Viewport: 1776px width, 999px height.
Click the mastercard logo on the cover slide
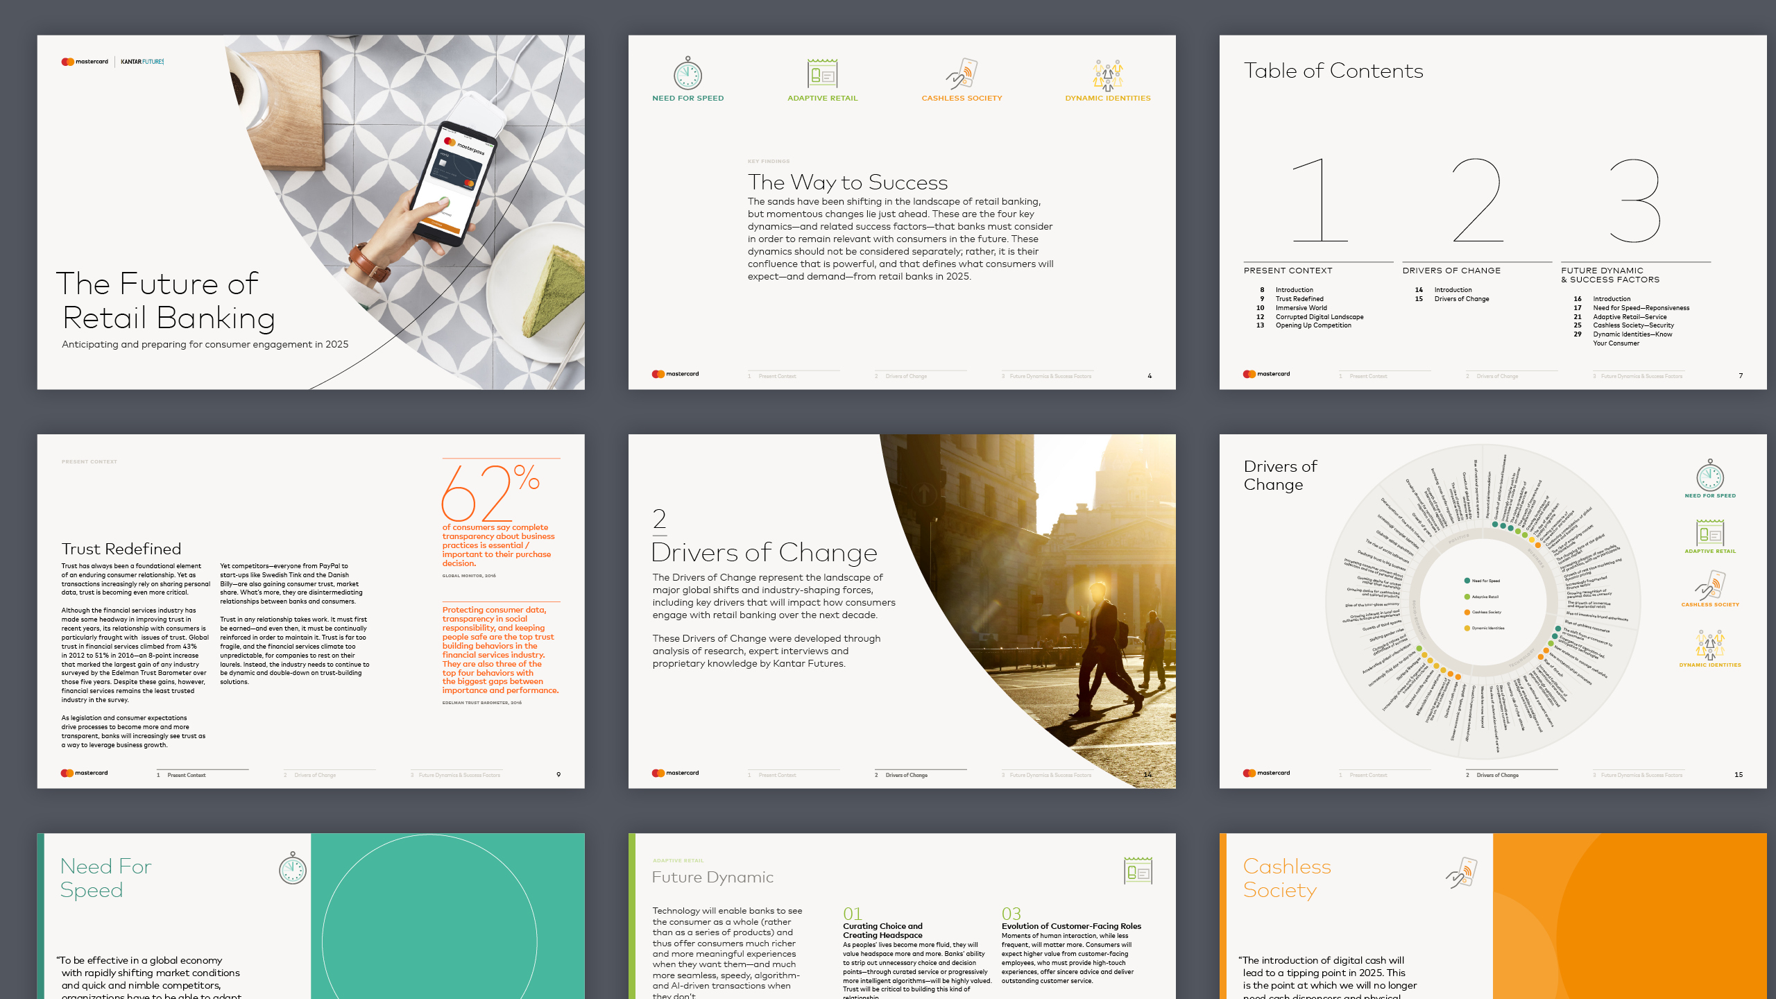click(85, 62)
